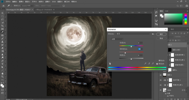Image resolution: width=189 pixels, height=100 pixels.
Task: Click the lightness slider handle
Action: pos(131,59)
